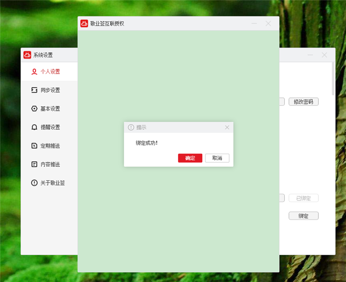The width and height of the screenshot is (346, 282).
Task: Open 同步设置 tab in 系统设置
Action: click(x=49, y=90)
